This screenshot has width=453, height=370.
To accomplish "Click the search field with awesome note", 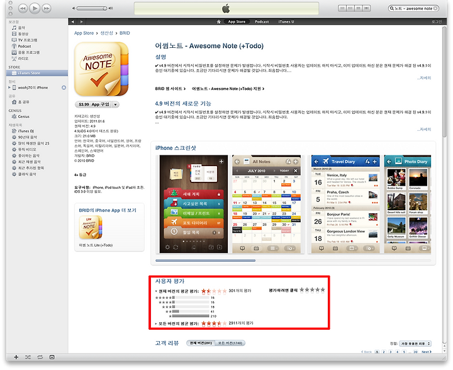I will (413, 9).
